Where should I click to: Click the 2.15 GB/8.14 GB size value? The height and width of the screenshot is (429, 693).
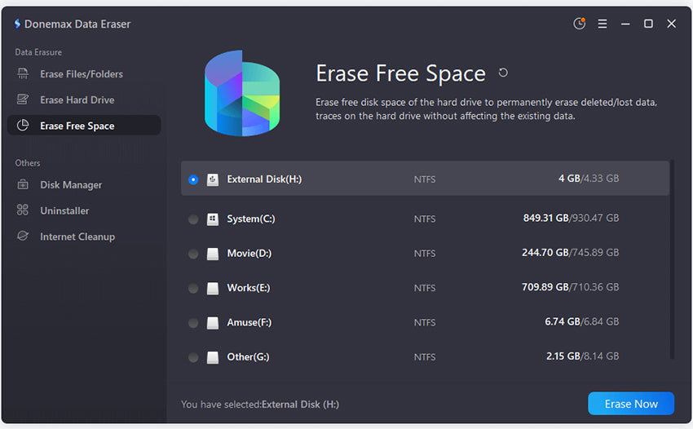[x=582, y=356]
